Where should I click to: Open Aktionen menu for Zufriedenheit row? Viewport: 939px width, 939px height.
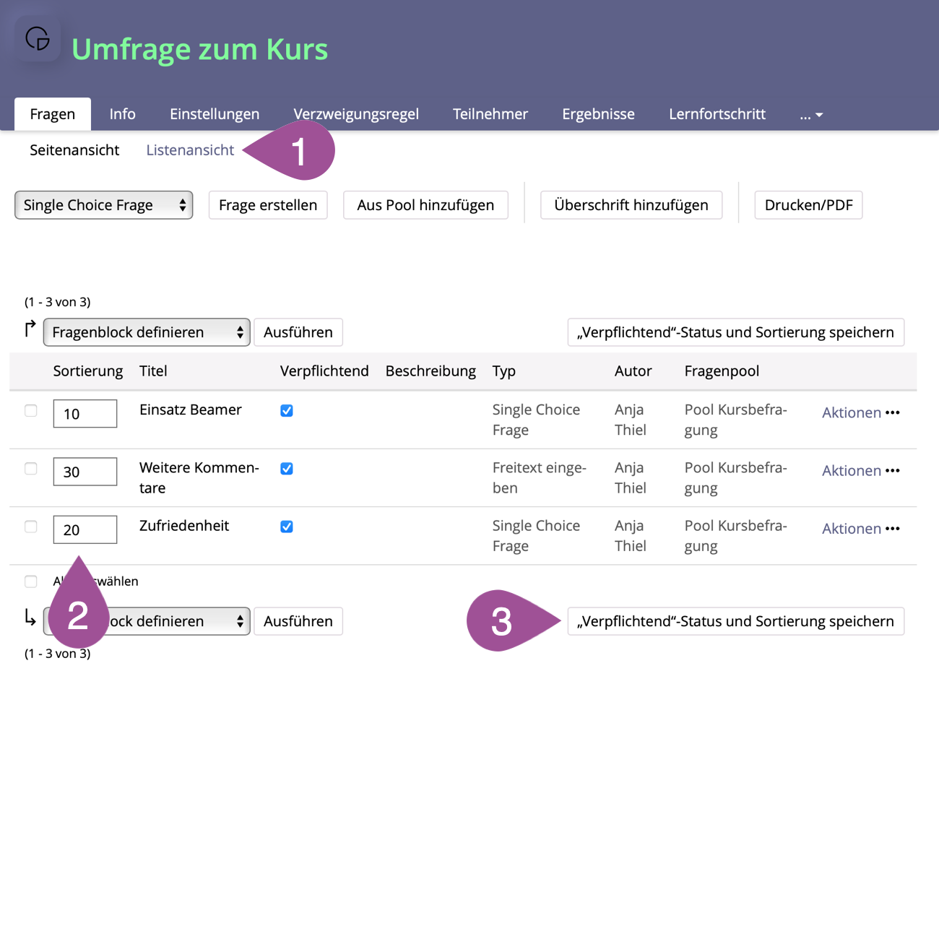click(x=860, y=529)
